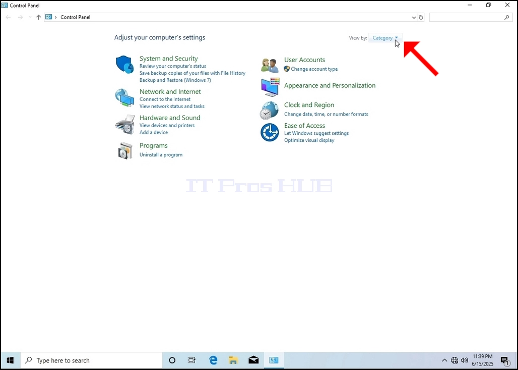This screenshot has height=370, width=518.
Task: Open the Hardware and Sound printer icon
Action: tap(125, 125)
